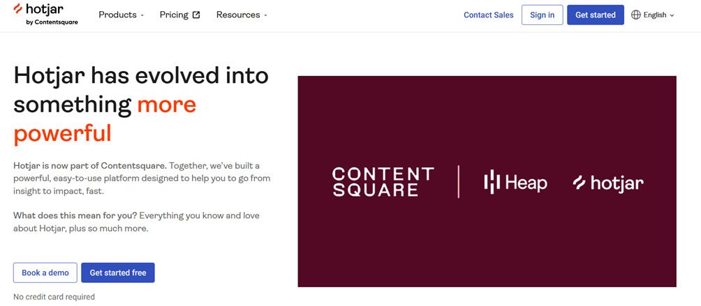The image size is (701, 306).
Task: Click the Get started header button
Action: (596, 15)
